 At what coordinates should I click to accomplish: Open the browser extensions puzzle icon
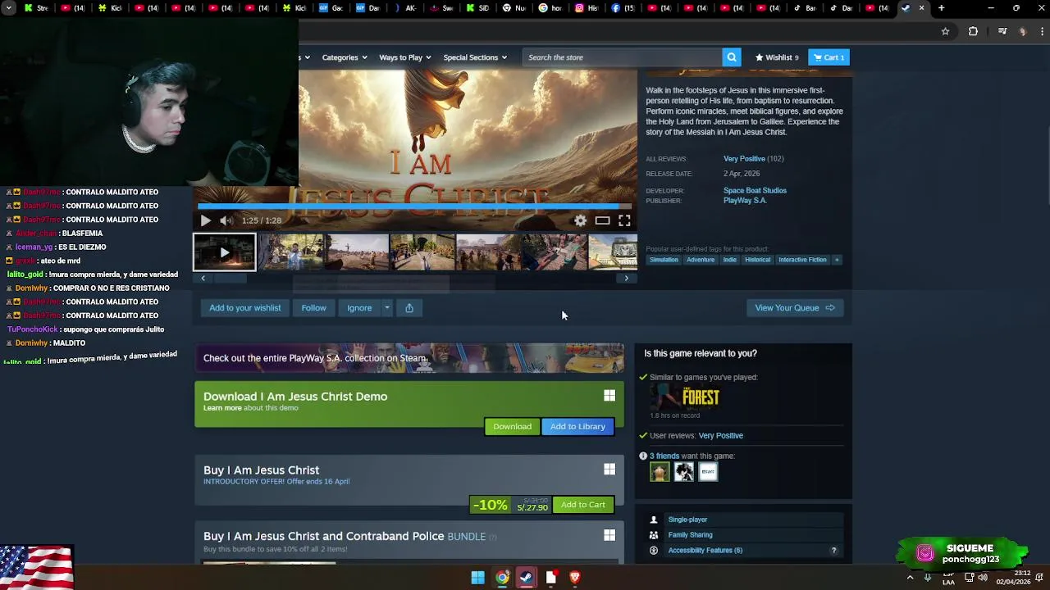coord(973,31)
